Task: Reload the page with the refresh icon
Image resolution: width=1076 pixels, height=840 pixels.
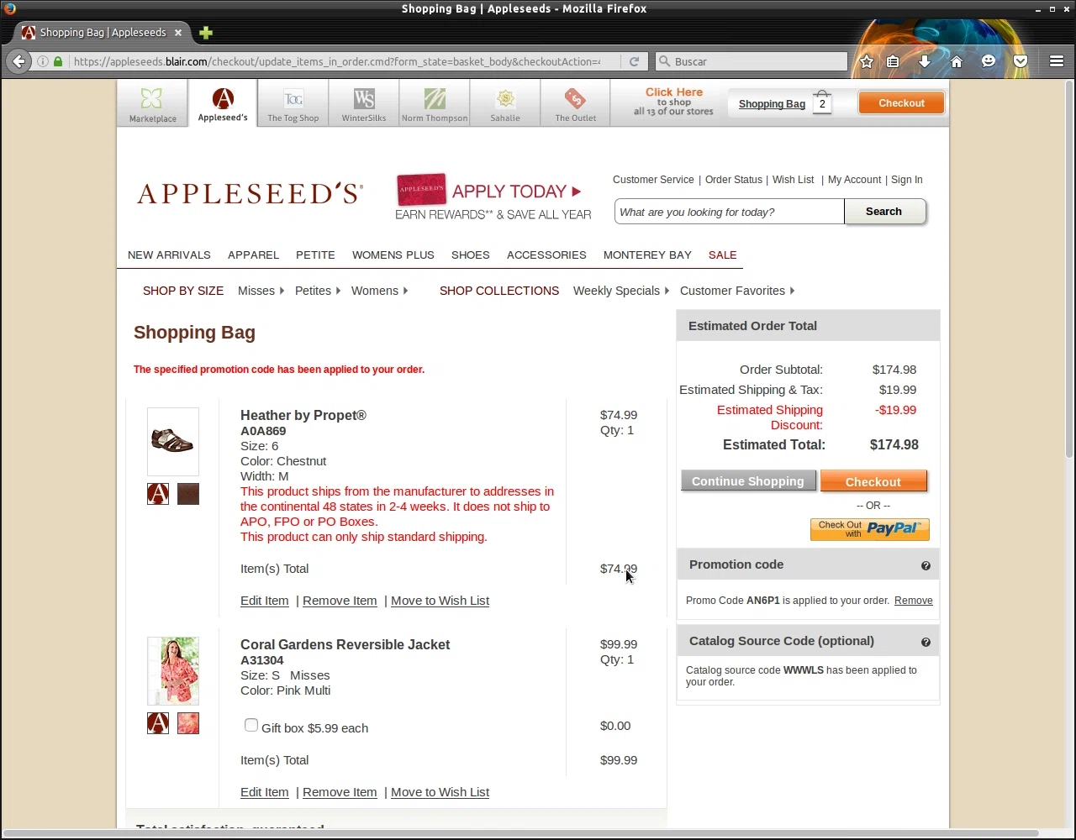Action: [x=634, y=61]
